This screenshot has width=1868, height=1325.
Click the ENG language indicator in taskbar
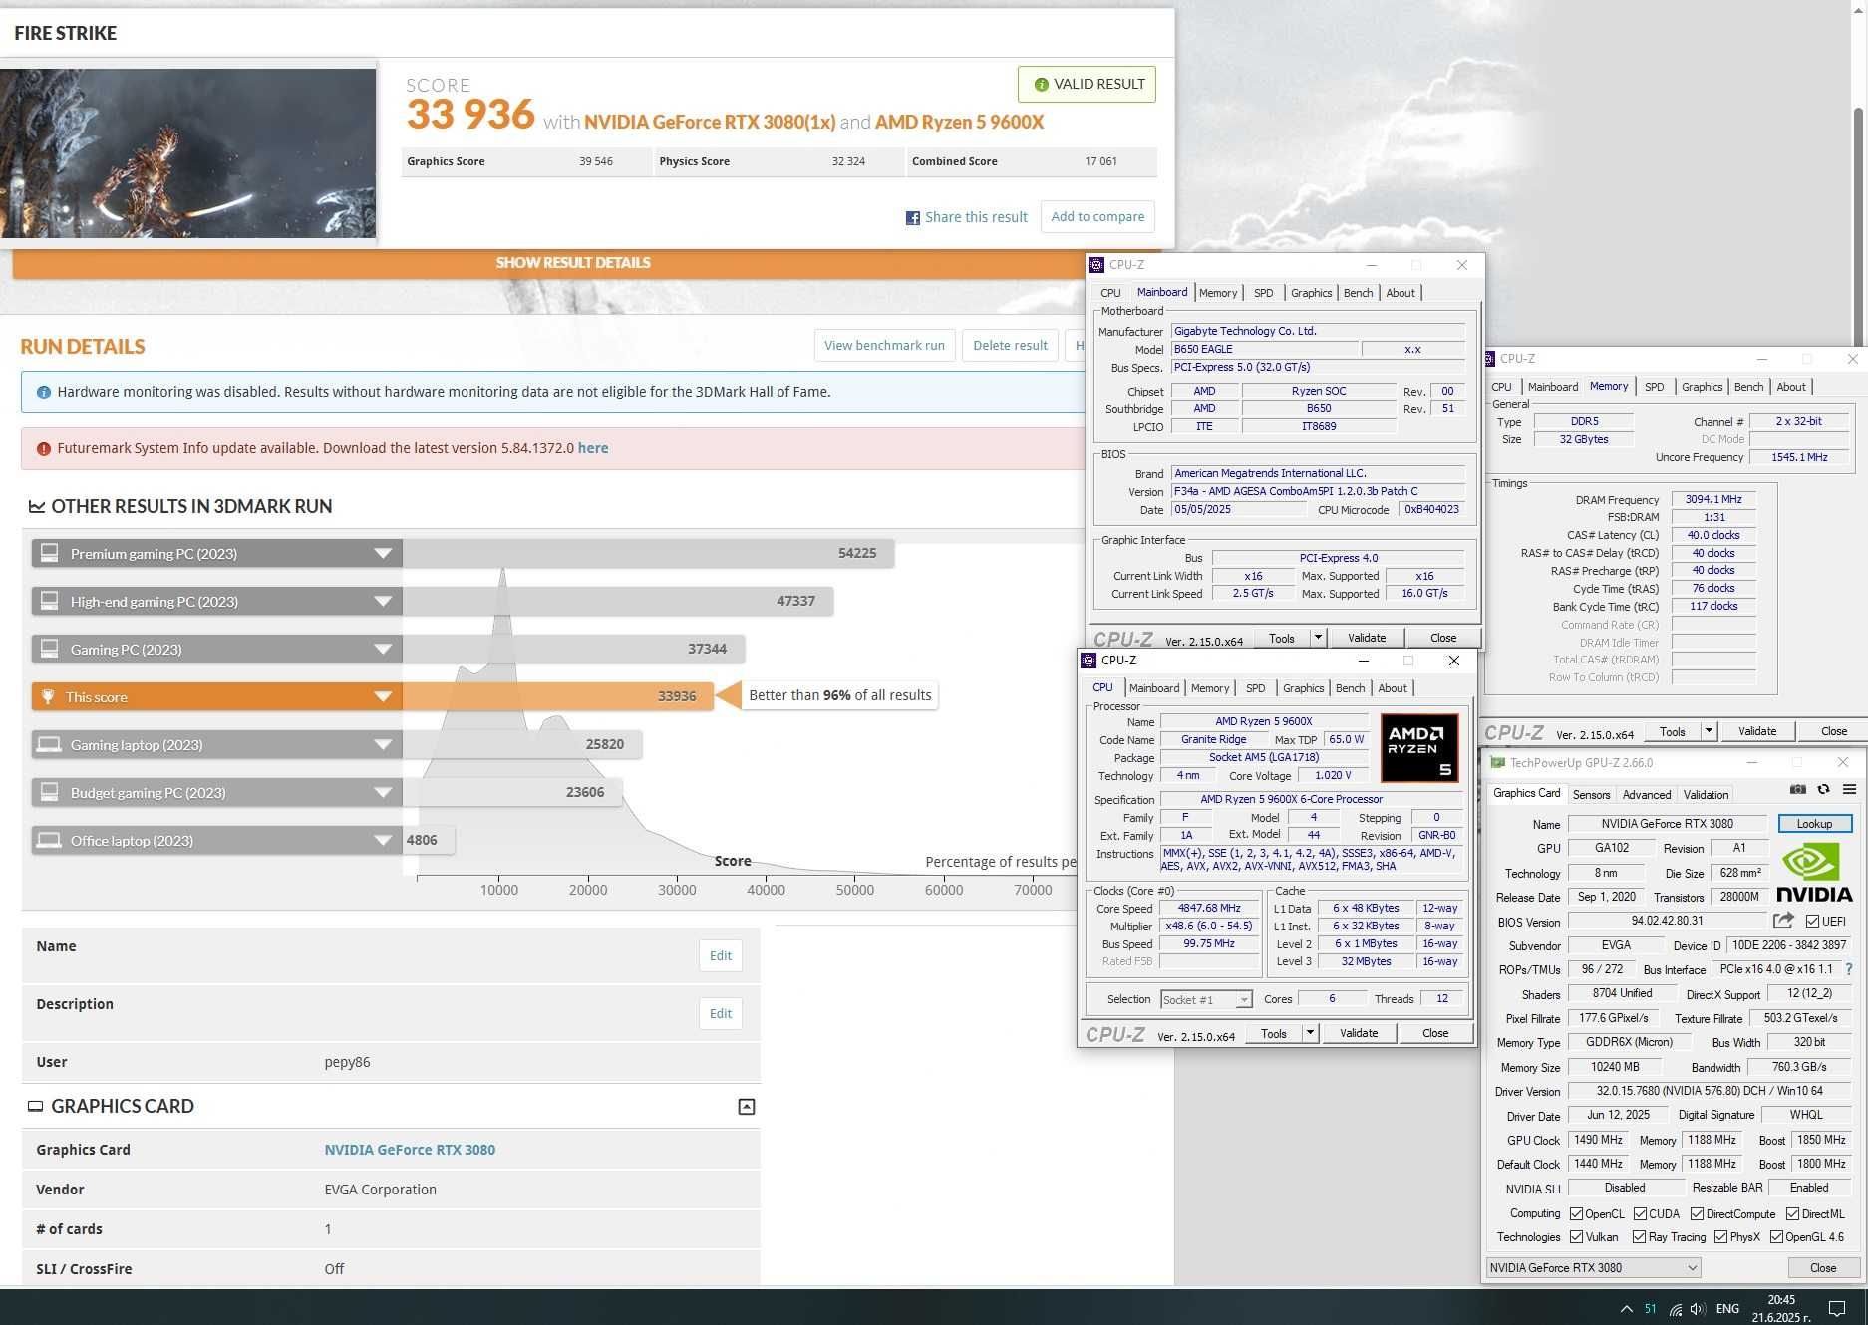coord(1727,1309)
